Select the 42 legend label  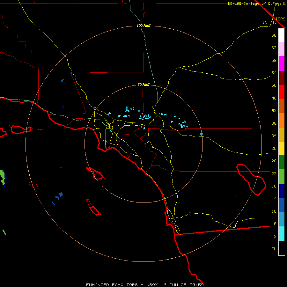[x=274, y=111]
